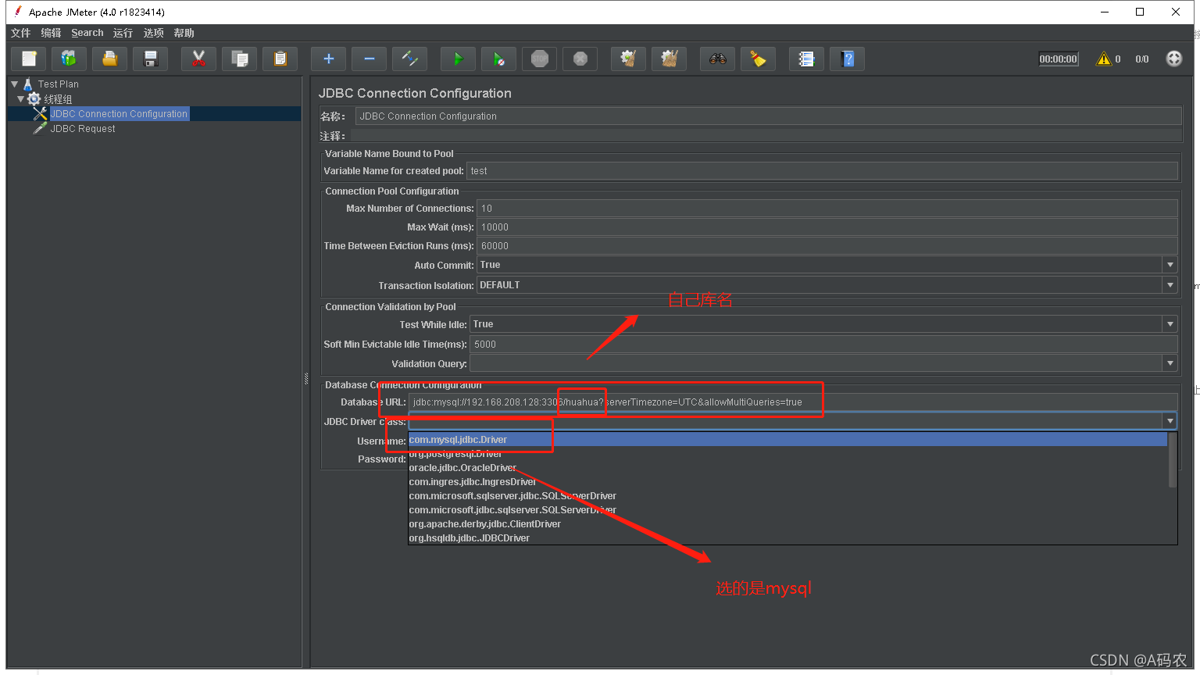
Task: Click Variable Name for created pool field
Action: (x=822, y=171)
